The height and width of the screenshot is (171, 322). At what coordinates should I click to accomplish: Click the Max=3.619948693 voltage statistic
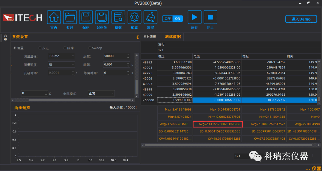click(x=175, y=110)
